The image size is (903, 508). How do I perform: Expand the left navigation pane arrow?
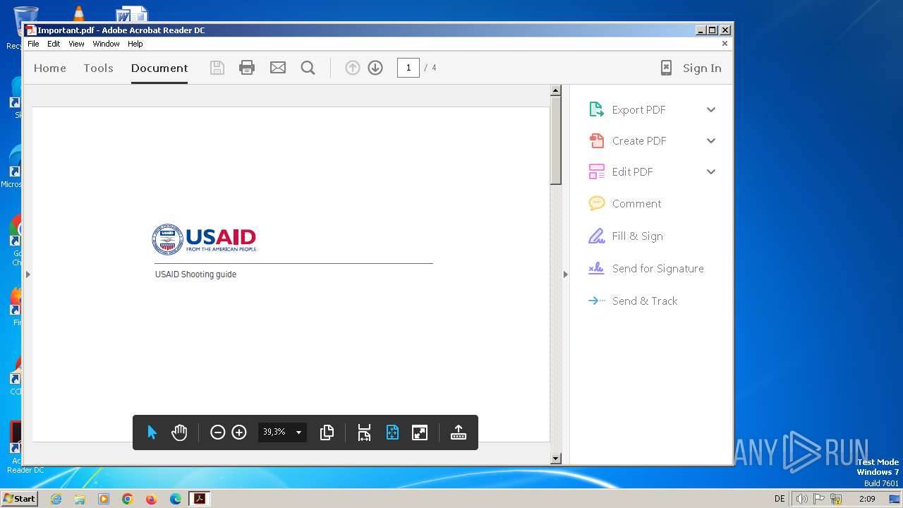[28, 274]
